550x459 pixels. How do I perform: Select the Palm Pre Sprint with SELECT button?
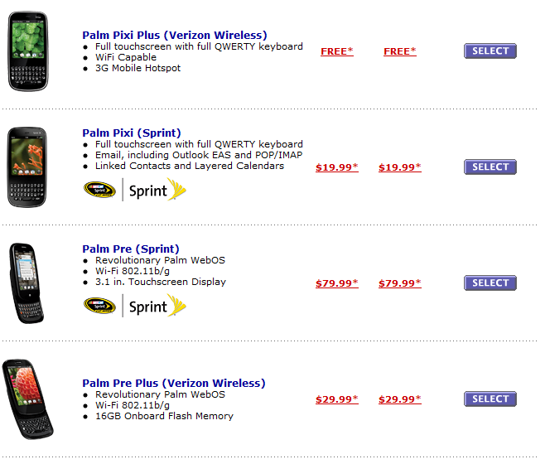point(490,283)
